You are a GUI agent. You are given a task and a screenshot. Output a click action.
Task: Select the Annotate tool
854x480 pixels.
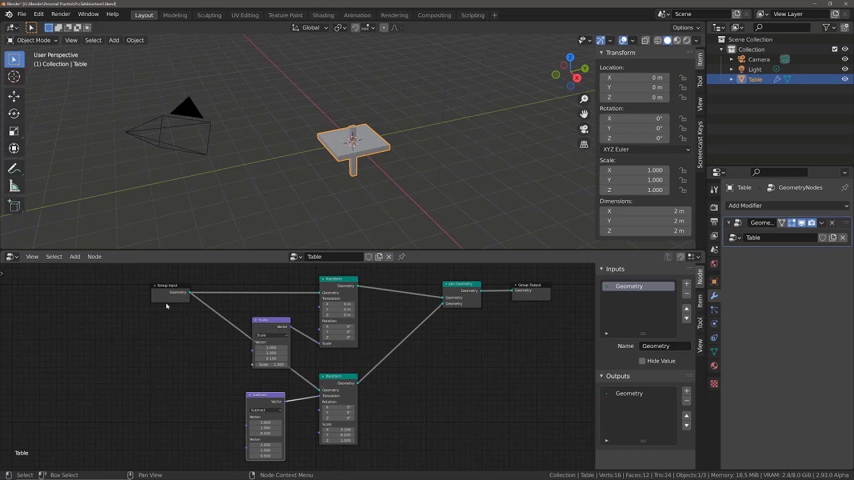(x=14, y=168)
